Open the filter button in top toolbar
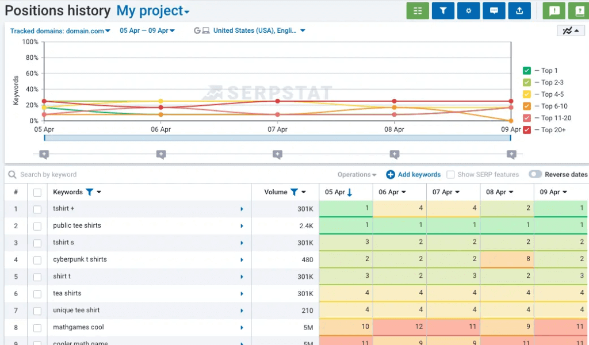 [443, 11]
